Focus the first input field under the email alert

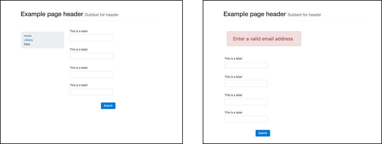tap(246, 65)
